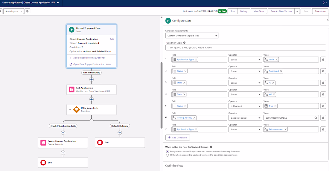Click the Get Application records icon

click(x=71, y=89)
